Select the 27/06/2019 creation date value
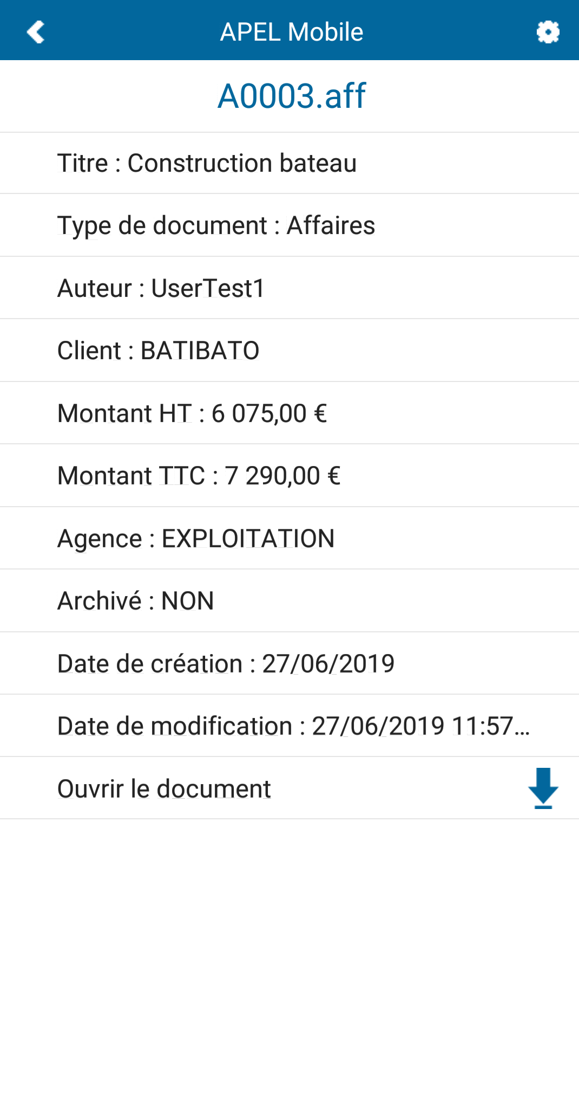The height and width of the screenshot is (1100, 579). 328,663
